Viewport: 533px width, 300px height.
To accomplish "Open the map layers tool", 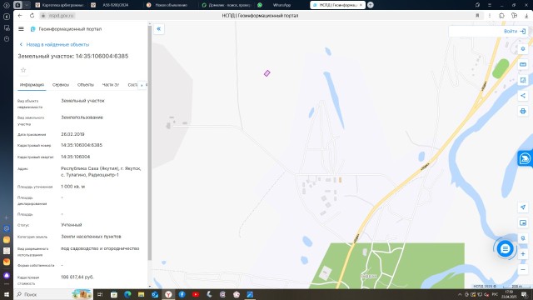I will click(523, 49).
